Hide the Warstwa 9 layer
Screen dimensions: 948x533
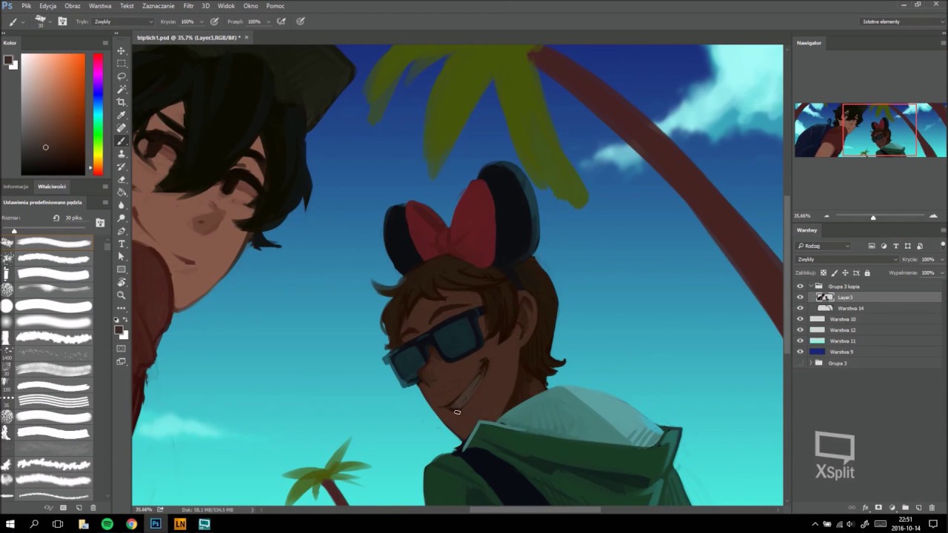pyautogui.click(x=800, y=352)
